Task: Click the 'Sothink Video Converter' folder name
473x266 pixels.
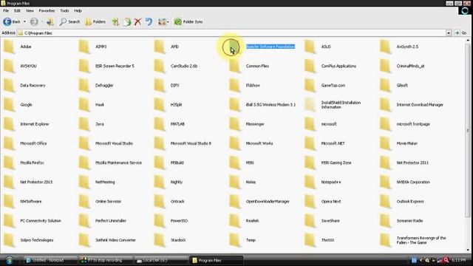Action: (x=115, y=240)
